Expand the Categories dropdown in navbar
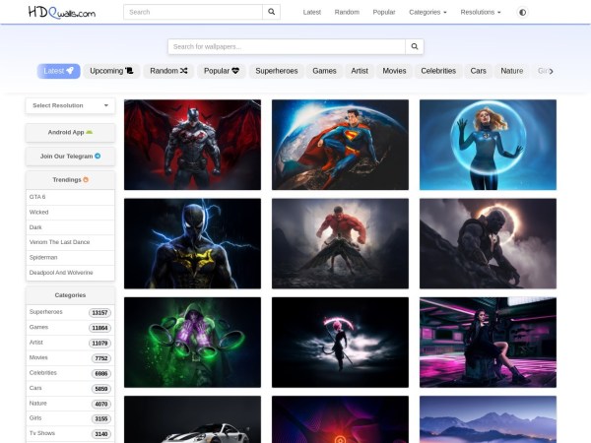 (427, 13)
